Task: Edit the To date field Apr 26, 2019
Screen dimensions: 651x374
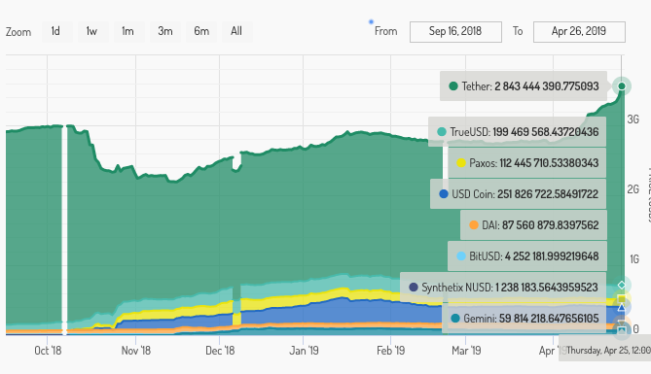Action: coord(579,32)
